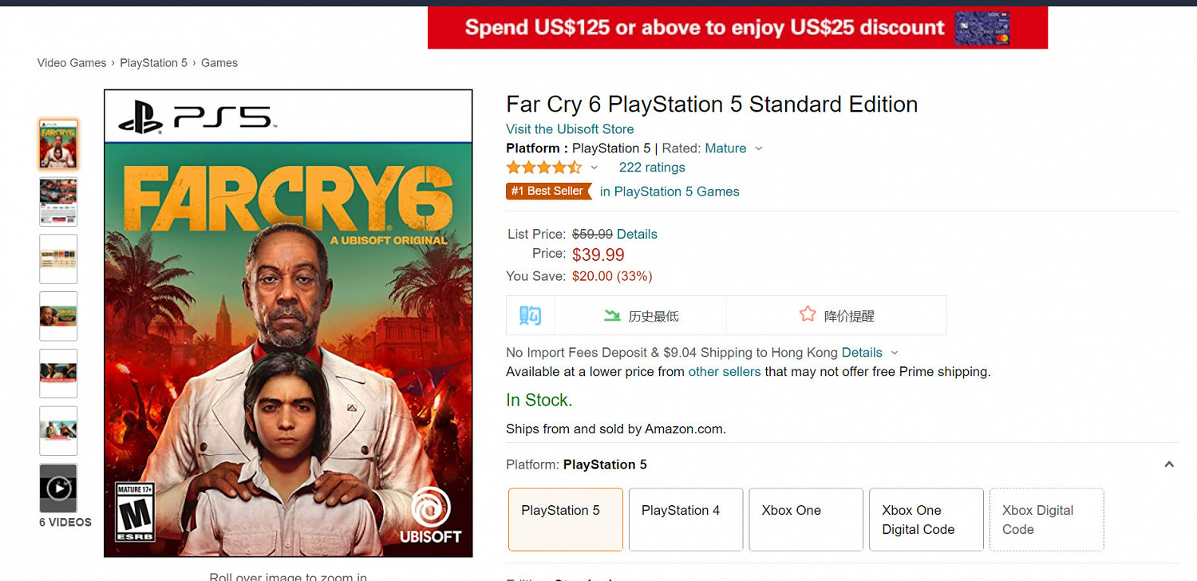The image size is (1197, 581).
Task: Select third product image thumbnail
Action: point(58,259)
